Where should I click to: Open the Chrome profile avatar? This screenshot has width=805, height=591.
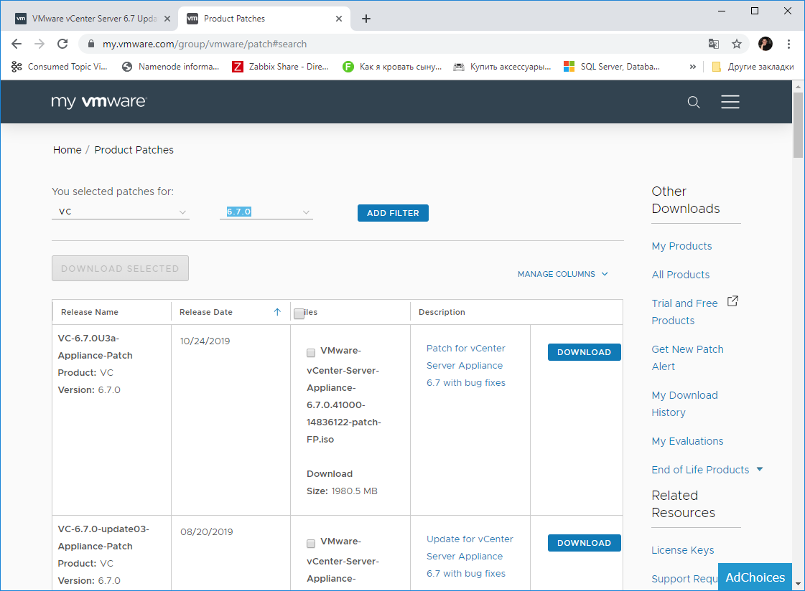[x=765, y=44]
